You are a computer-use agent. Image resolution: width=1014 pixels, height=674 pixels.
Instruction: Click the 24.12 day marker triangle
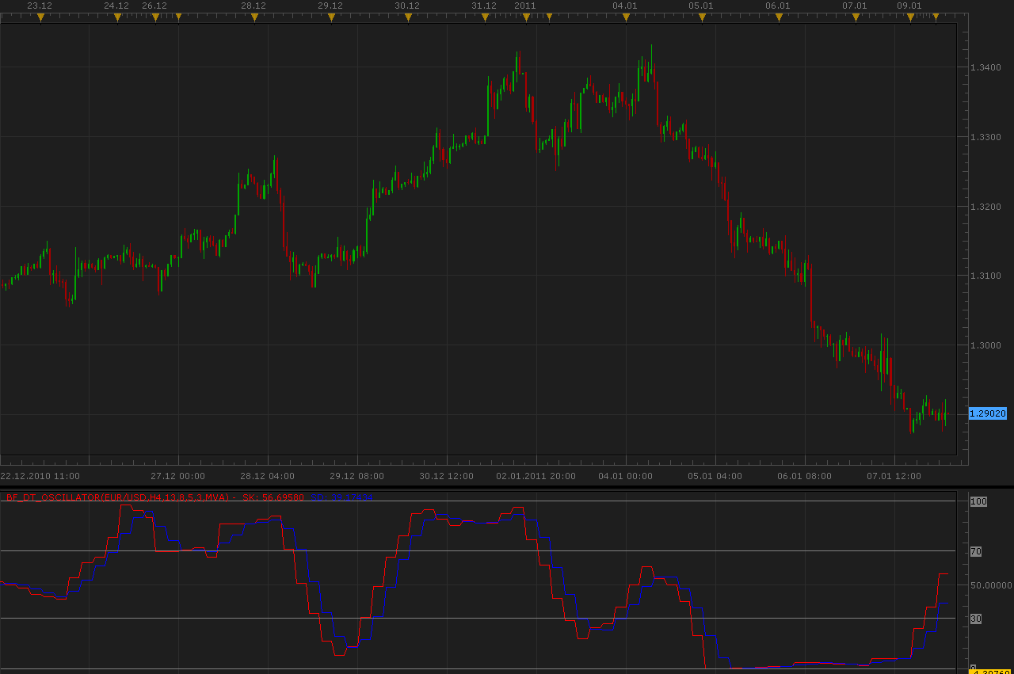pos(117,17)
